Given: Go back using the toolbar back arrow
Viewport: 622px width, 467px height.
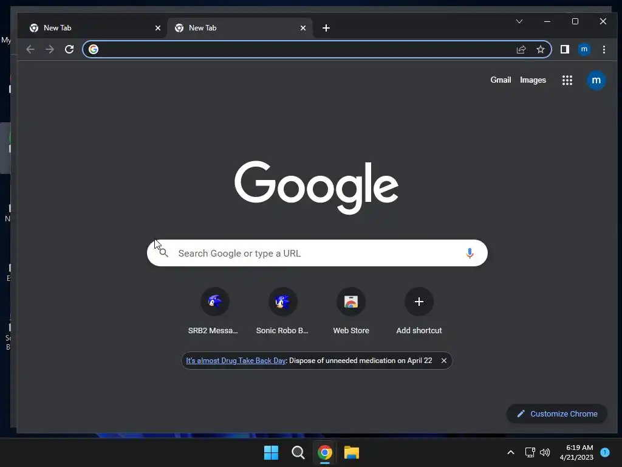Looking at the screenshot, I should pyautogui.click(x=30, y=49).
